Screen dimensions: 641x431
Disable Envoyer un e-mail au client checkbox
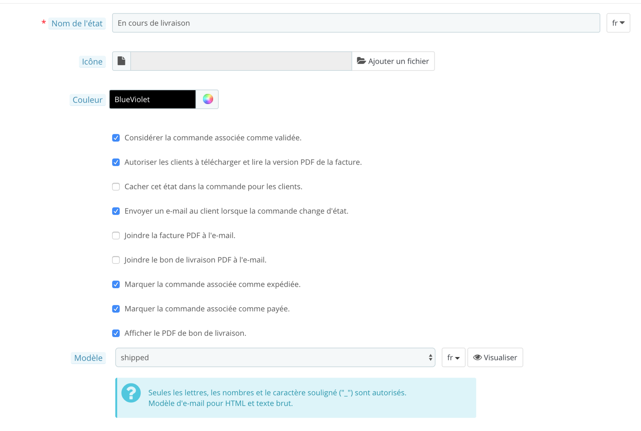(116, 211)
